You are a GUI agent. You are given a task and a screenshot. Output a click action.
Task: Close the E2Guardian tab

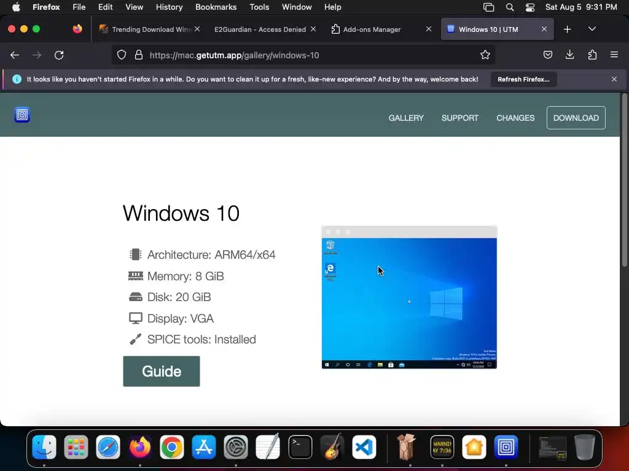pos(313,29)
